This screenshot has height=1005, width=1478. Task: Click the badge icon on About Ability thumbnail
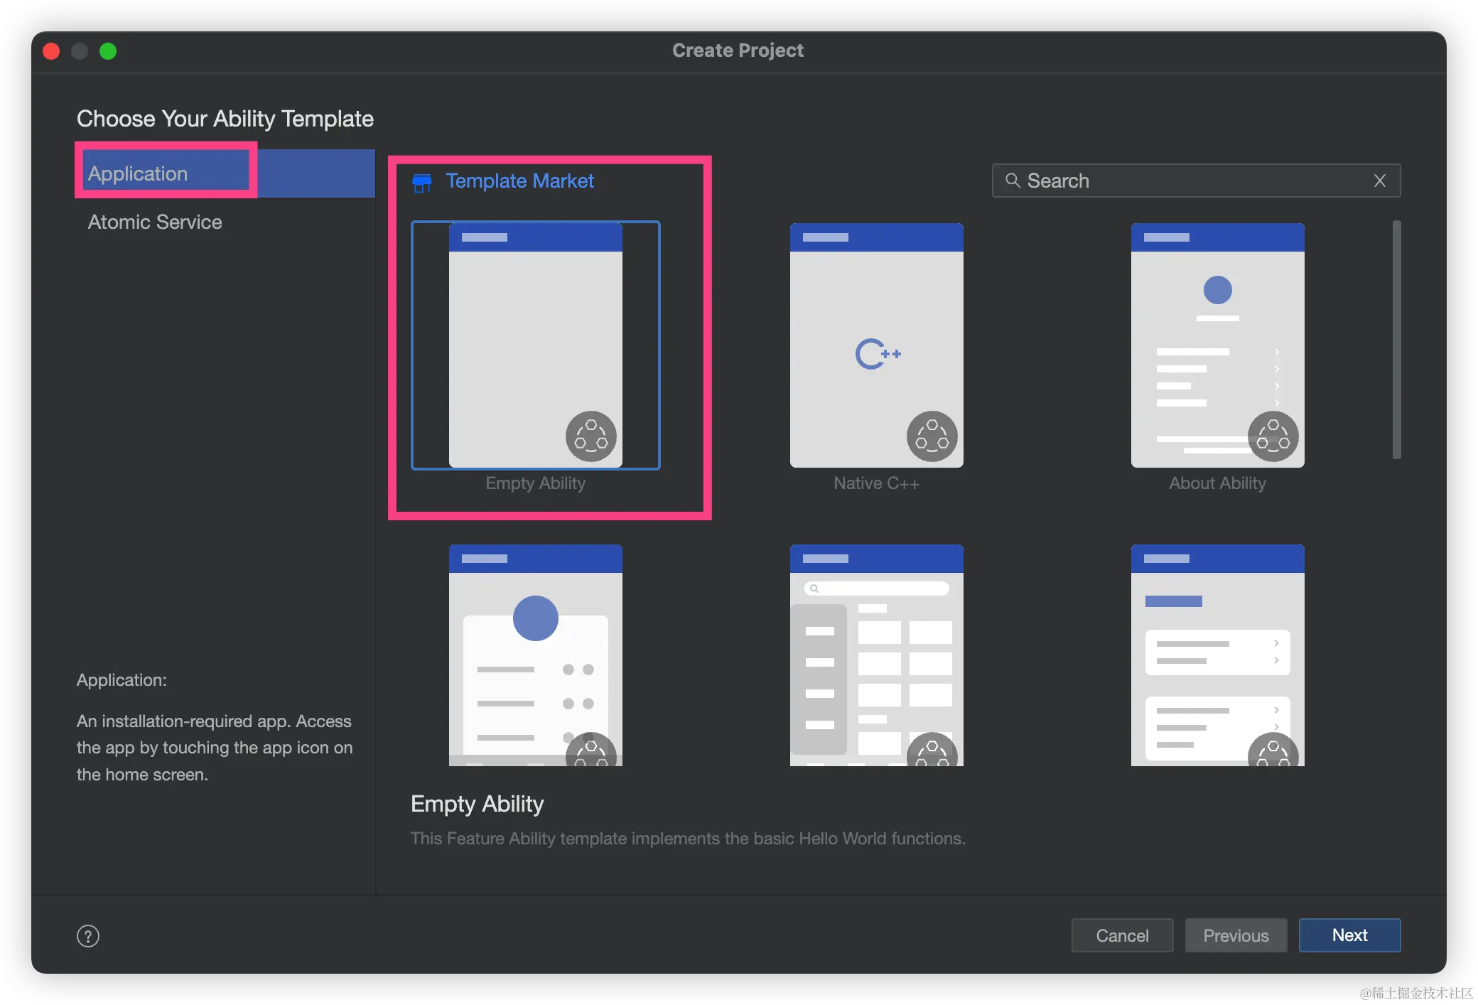click(1273, 436)
